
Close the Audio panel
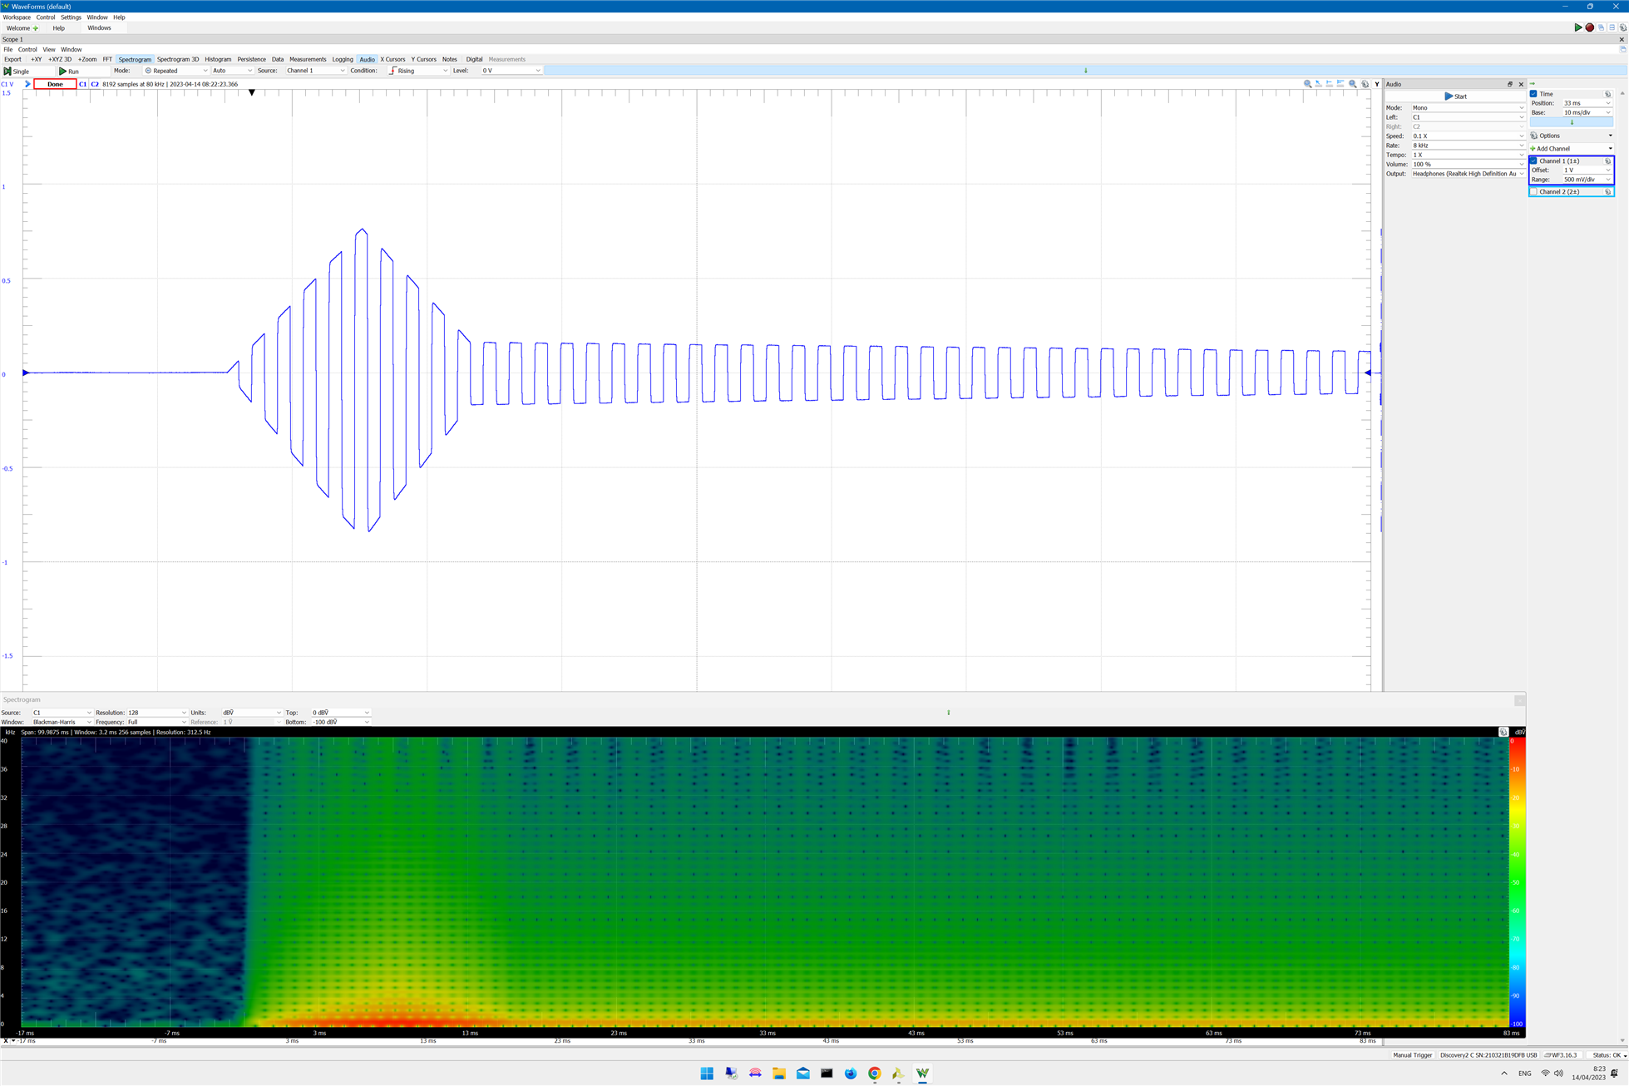click(x=1521, y=84)
